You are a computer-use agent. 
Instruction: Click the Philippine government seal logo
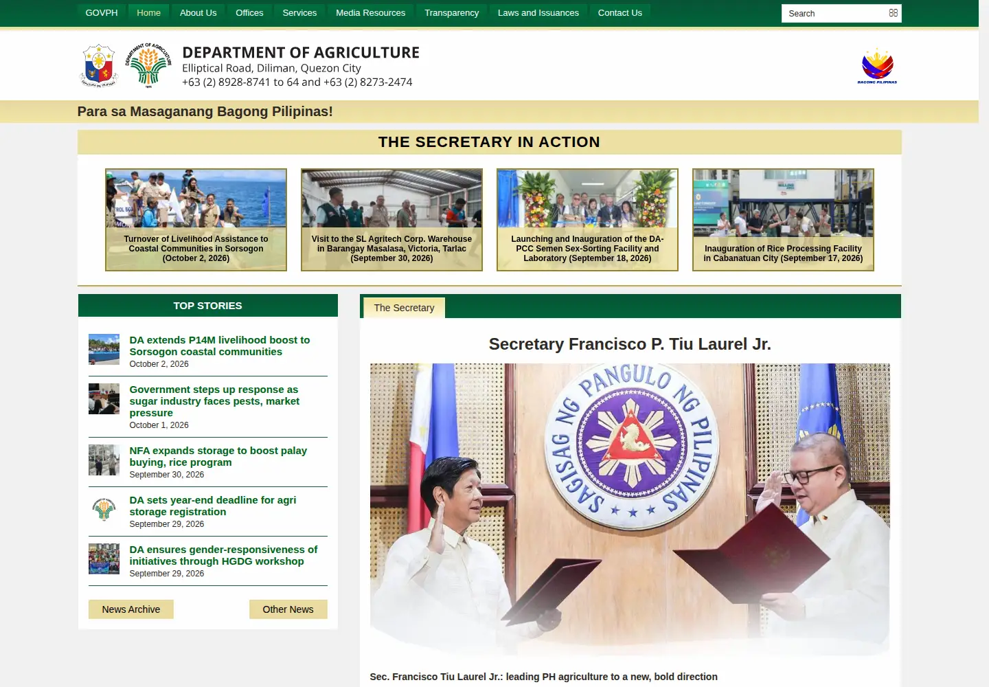pyautogui.click(x=100, y=66)
